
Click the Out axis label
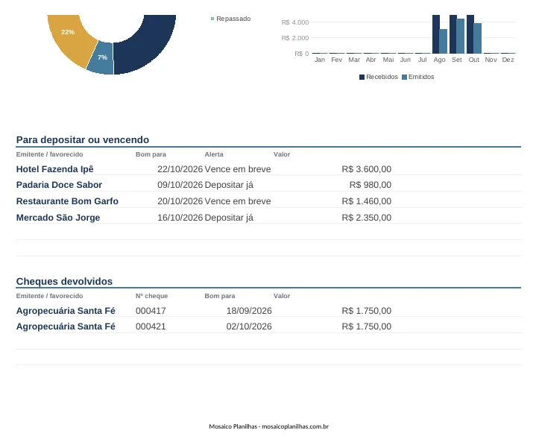[x=474, y=60]
